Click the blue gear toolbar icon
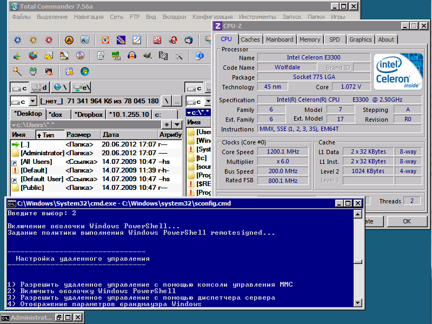432x324 pixels. pos(18,40)
